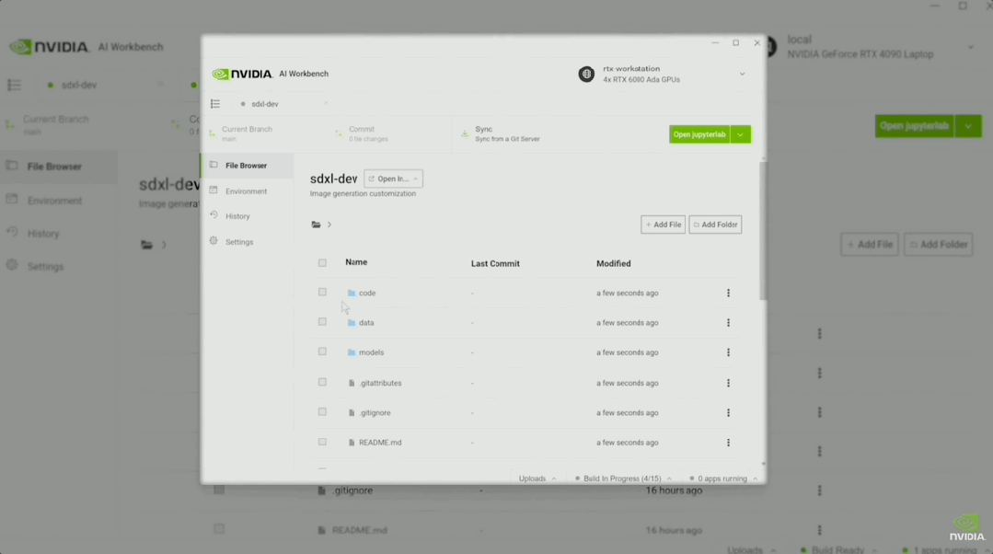Tick the checkbox for .gitignore in the front window
The image size is (993, 554).
pyautogui.click(x=322, y=412)
